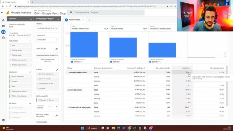Open Excel from the taskbar

135,128
